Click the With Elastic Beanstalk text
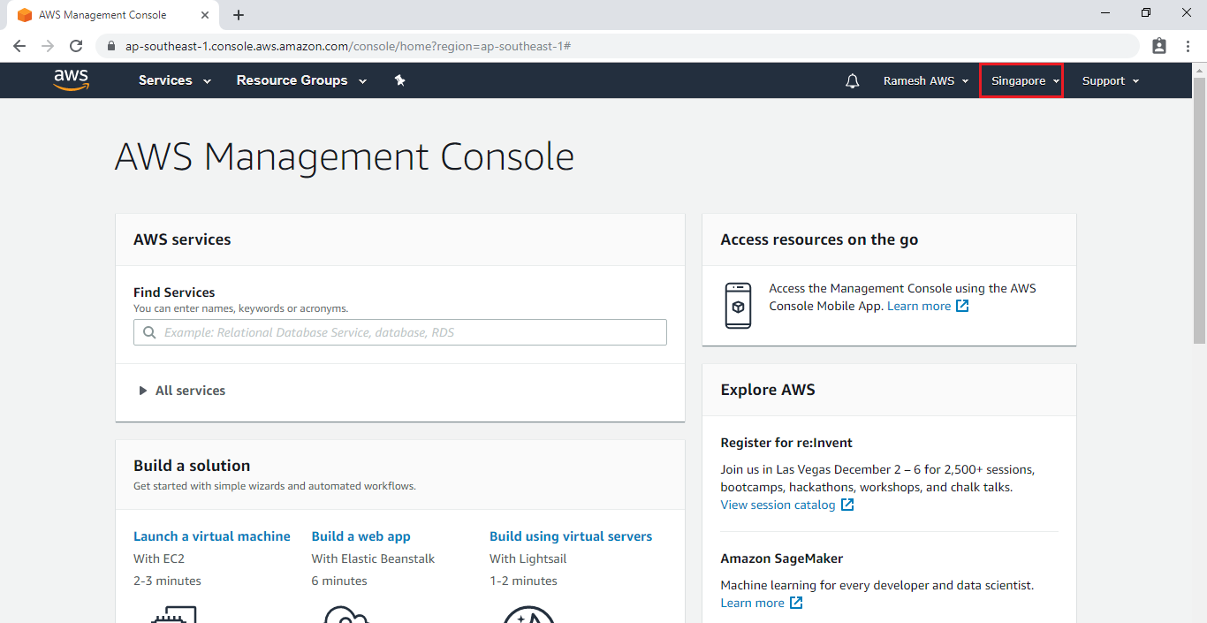1207x623 pixels. click(x=373, y=558)
